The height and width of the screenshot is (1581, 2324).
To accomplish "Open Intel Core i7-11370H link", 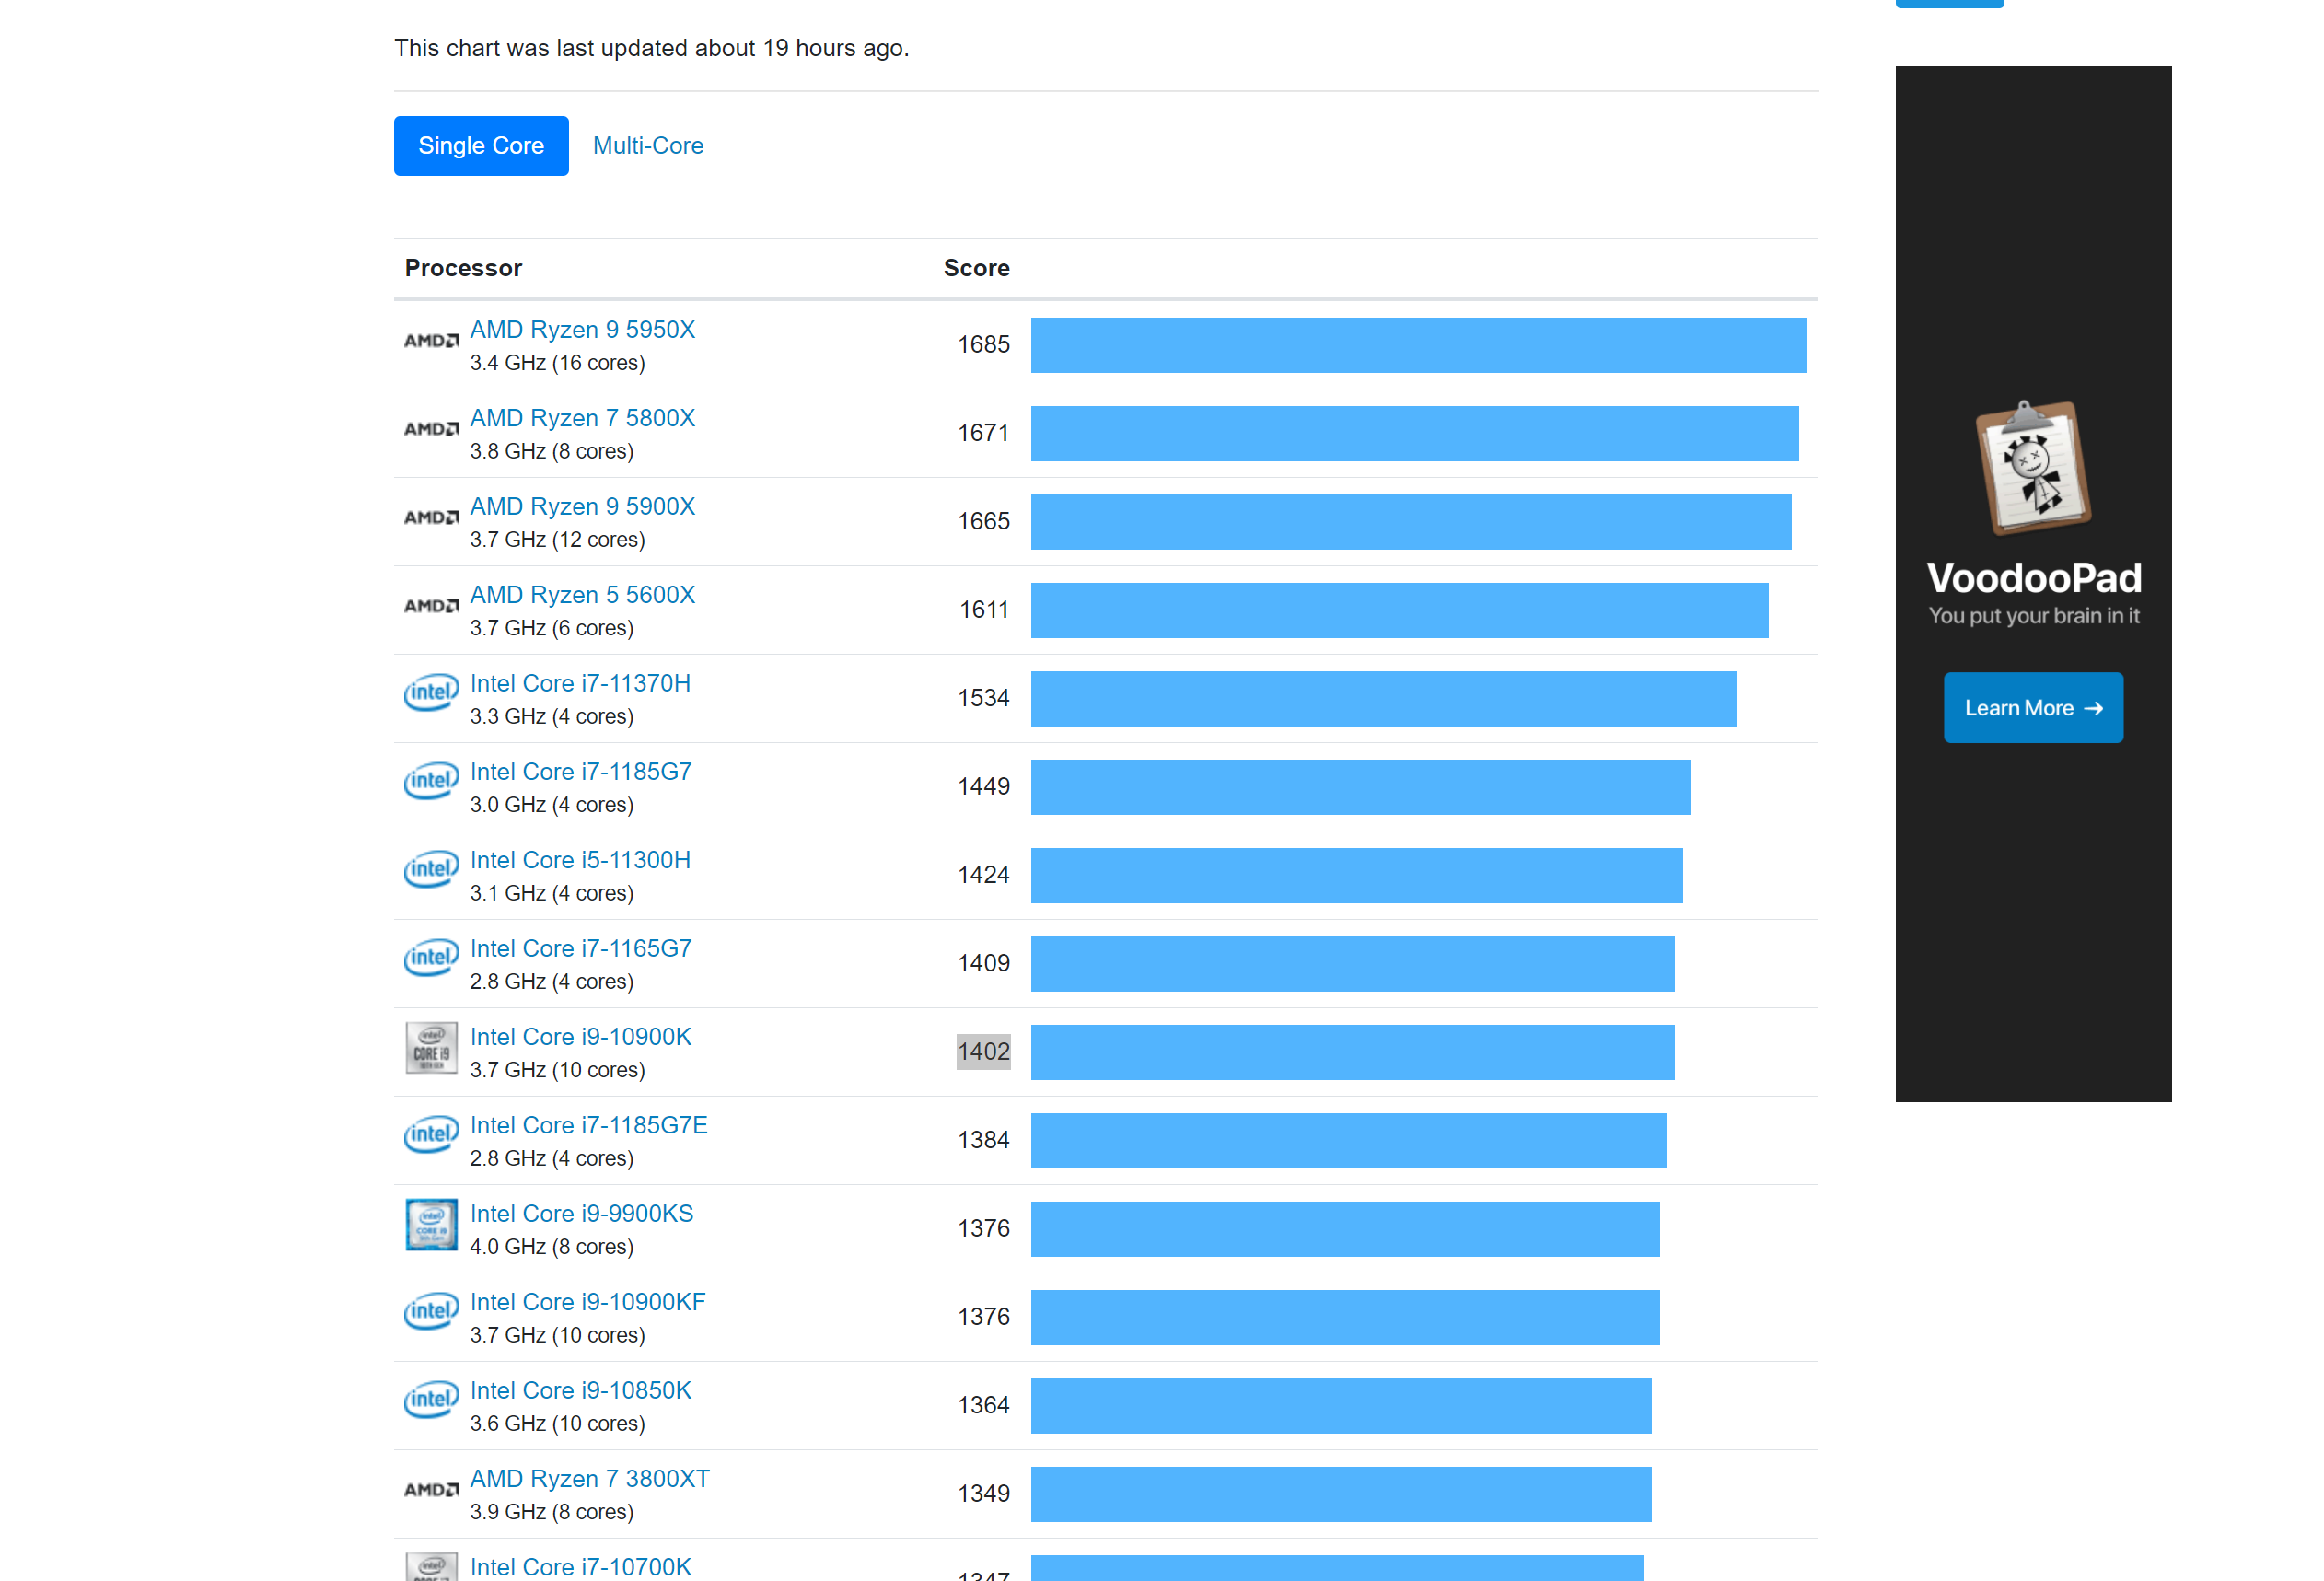I will click(580, 683).
